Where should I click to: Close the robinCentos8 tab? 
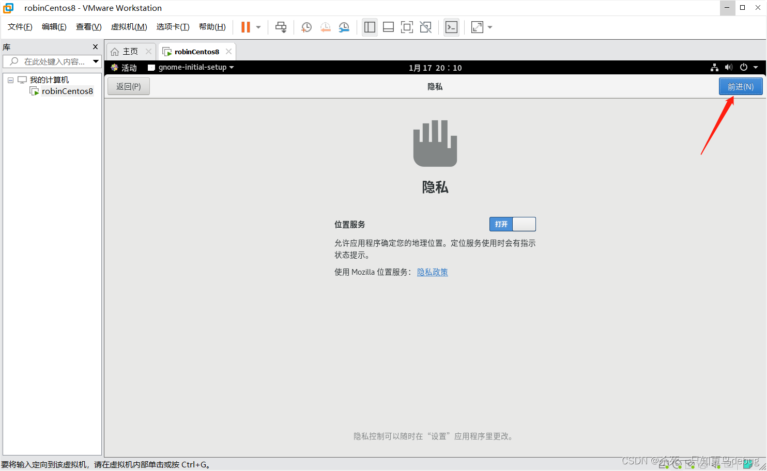228,52
